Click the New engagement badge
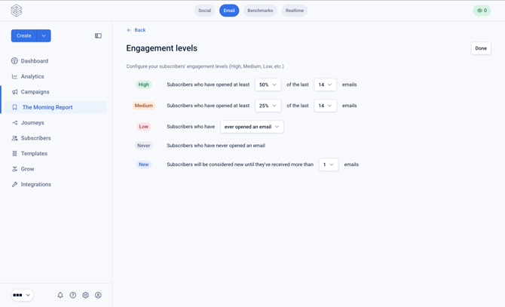Image resolution: width=505 pixels, height=307 pixels. [x=144, y=164]
